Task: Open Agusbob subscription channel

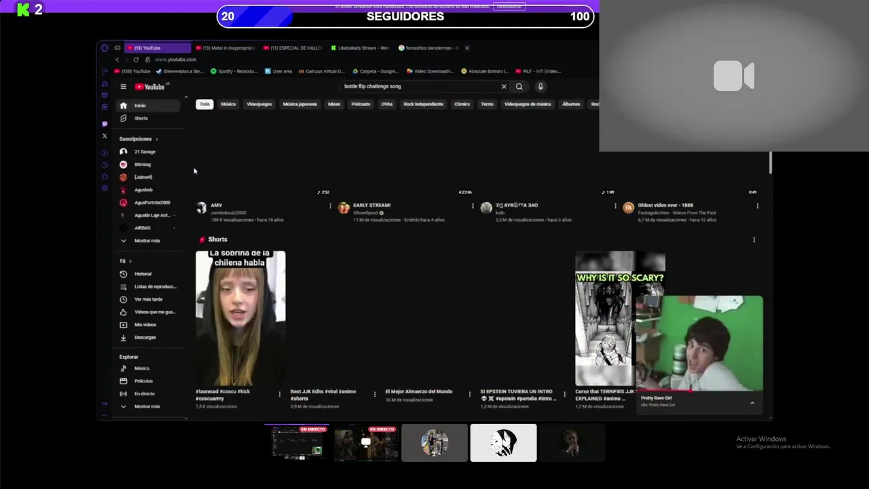Action: click(149, 189)
